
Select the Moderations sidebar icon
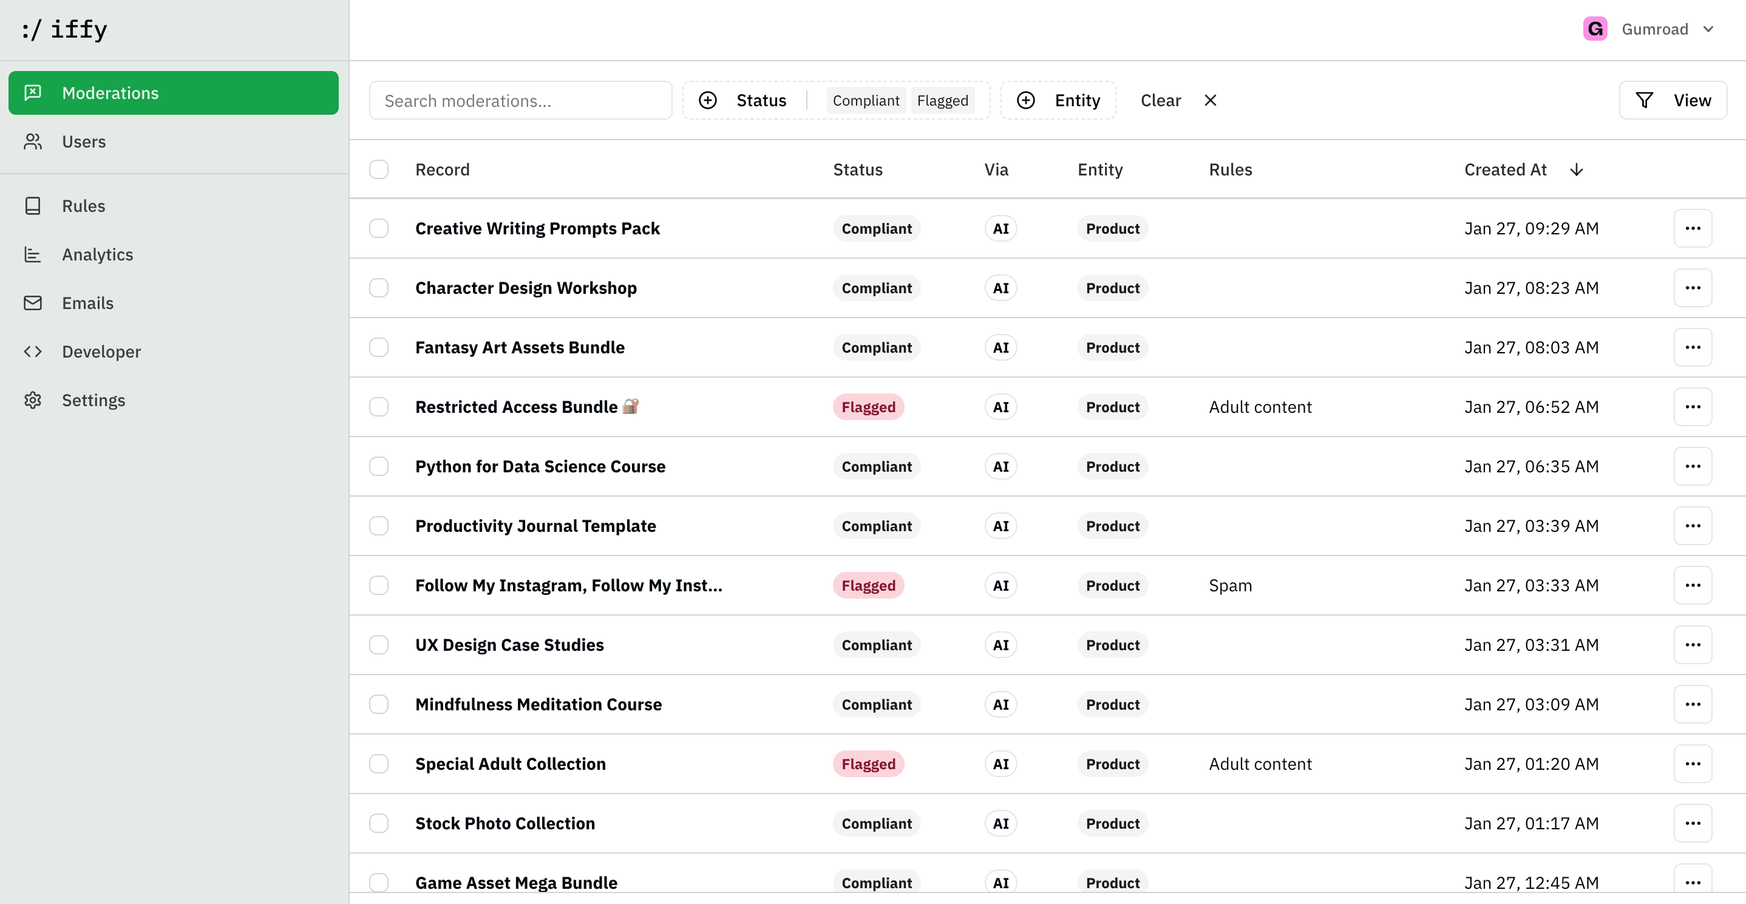click(x=33, y=92)
